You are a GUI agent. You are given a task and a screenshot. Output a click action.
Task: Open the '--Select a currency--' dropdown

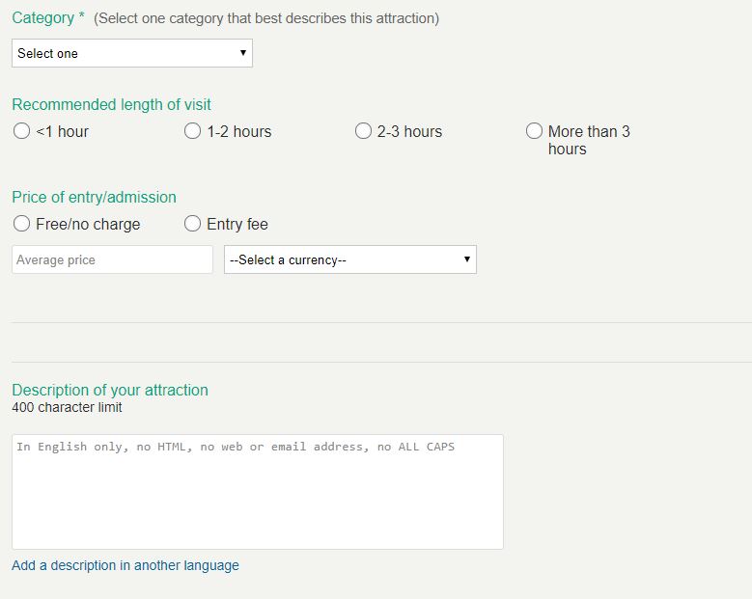pos(349,259)
